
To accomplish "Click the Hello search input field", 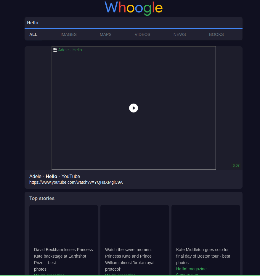I will click(x=134, y=23).
